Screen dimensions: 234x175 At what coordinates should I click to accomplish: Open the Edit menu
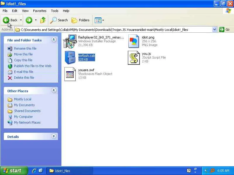[15, 11]
